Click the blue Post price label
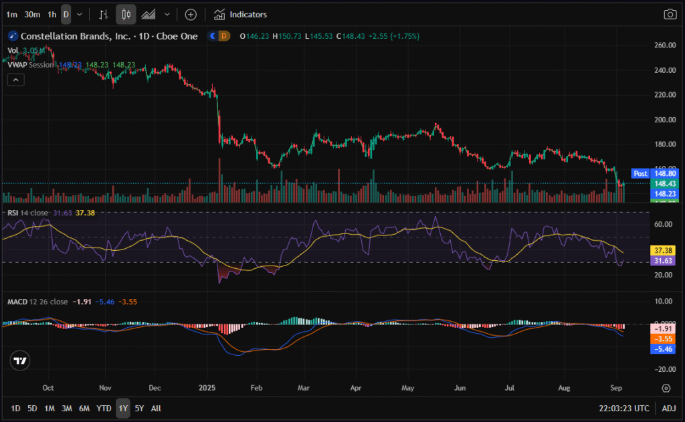Screen dimensions: 685x422 point(640,173)
